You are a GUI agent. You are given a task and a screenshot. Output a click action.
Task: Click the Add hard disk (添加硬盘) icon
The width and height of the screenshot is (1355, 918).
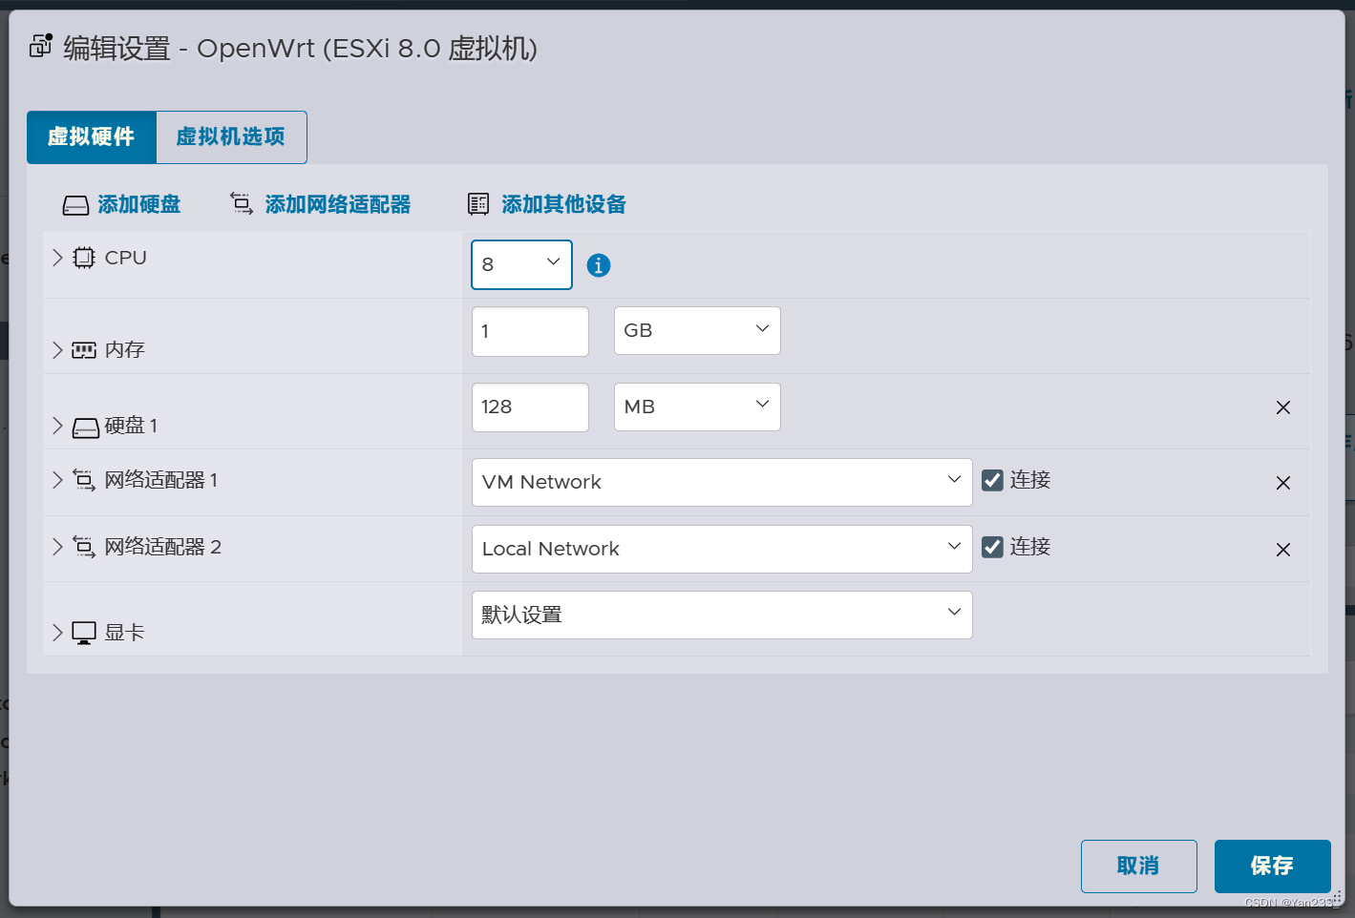point(75,204)
